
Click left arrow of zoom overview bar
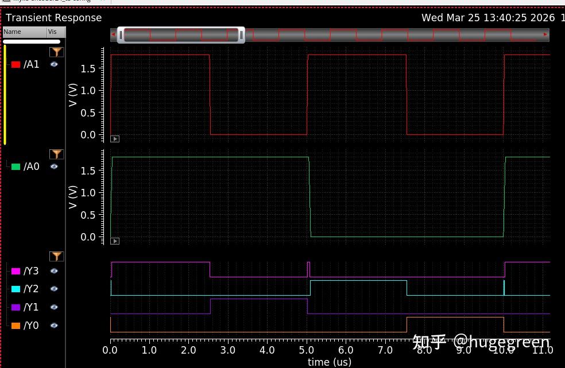113,34
